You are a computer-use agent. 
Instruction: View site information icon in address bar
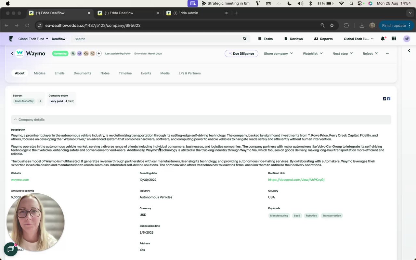tap(39, 25)
